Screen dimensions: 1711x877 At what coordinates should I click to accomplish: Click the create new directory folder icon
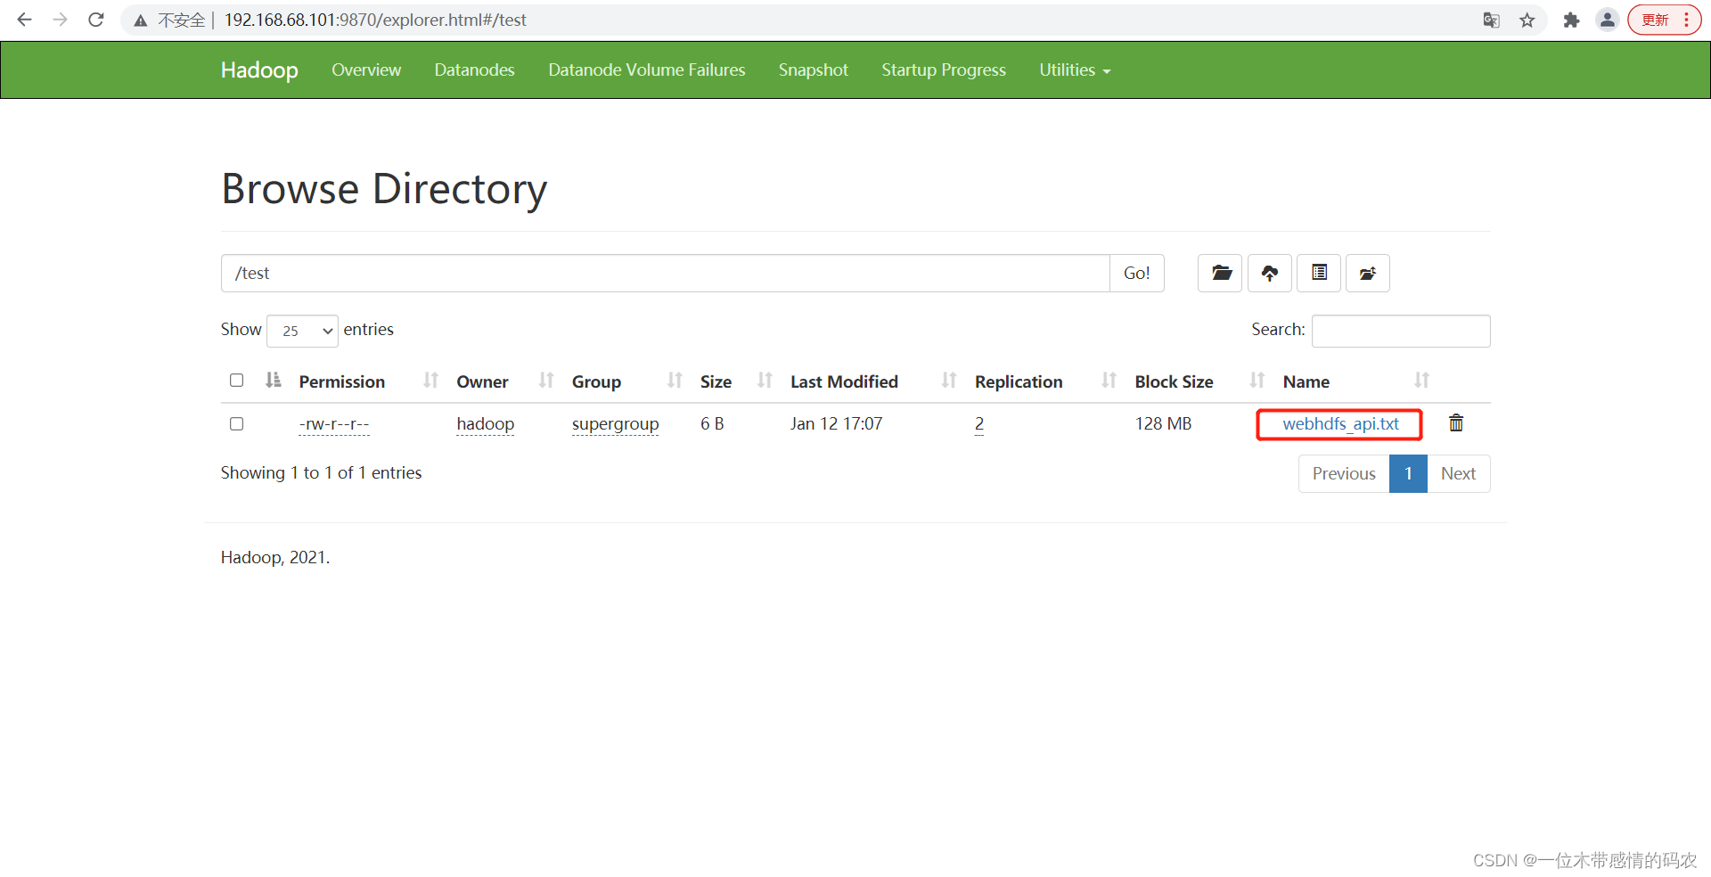[x=1220, y=273]
